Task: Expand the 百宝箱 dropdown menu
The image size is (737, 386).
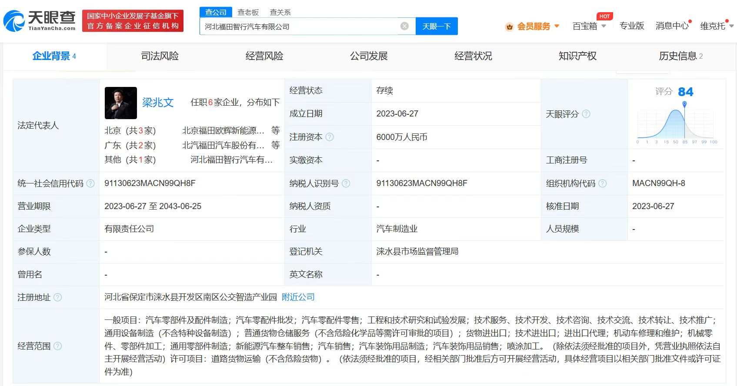Action: tap(604, 26)
